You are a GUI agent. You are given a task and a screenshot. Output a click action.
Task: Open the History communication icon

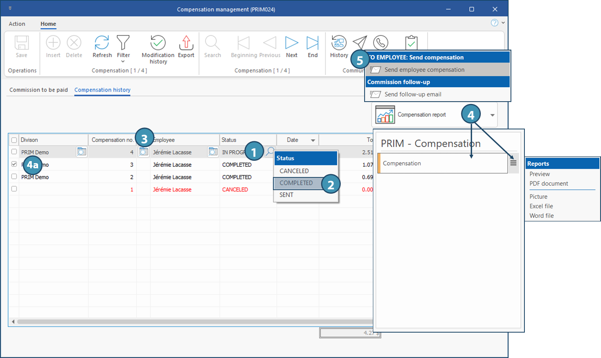339,43
